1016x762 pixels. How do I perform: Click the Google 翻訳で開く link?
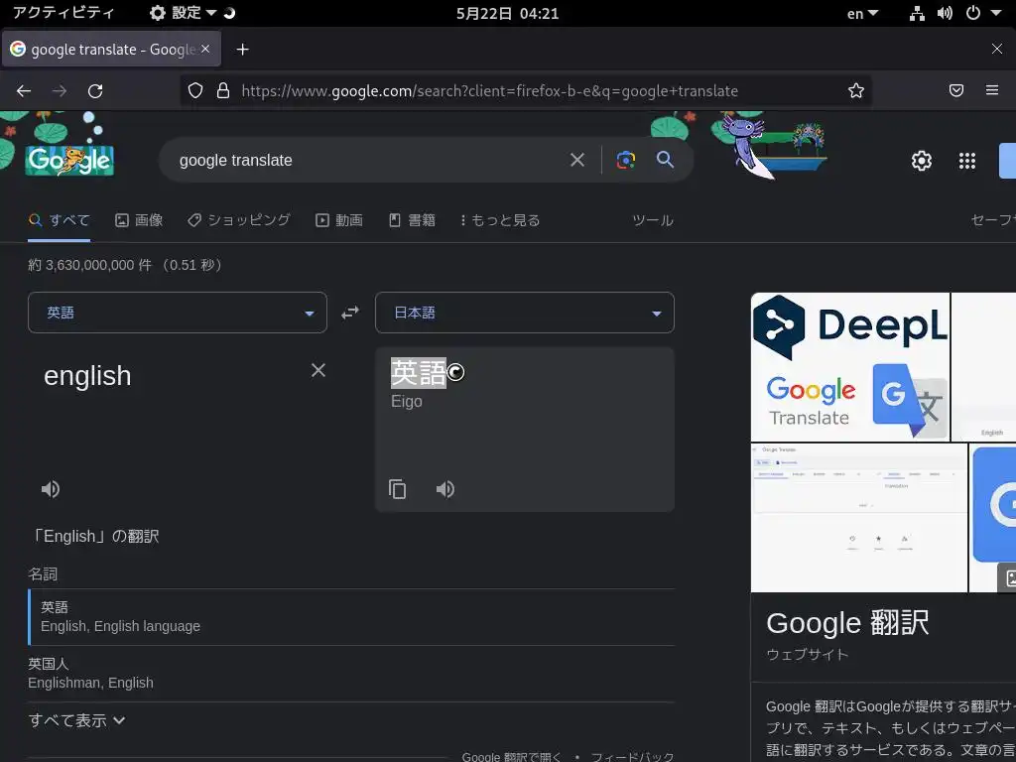click(x=511, y=757)
